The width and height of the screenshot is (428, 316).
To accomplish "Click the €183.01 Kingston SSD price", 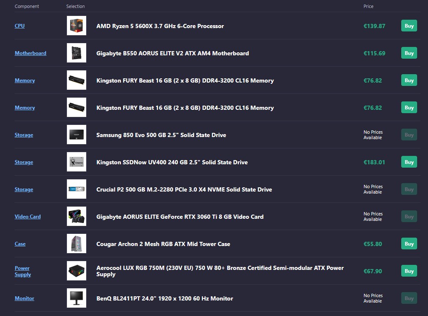I will tap(374, 162).
